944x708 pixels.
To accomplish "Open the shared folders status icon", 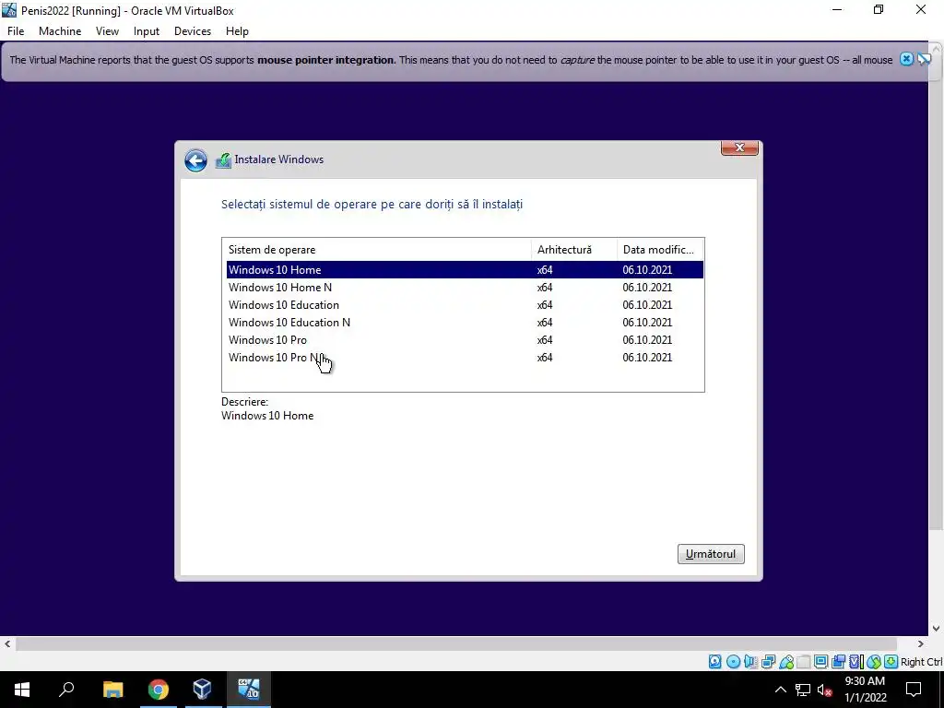I will click(x=804, y=662).
